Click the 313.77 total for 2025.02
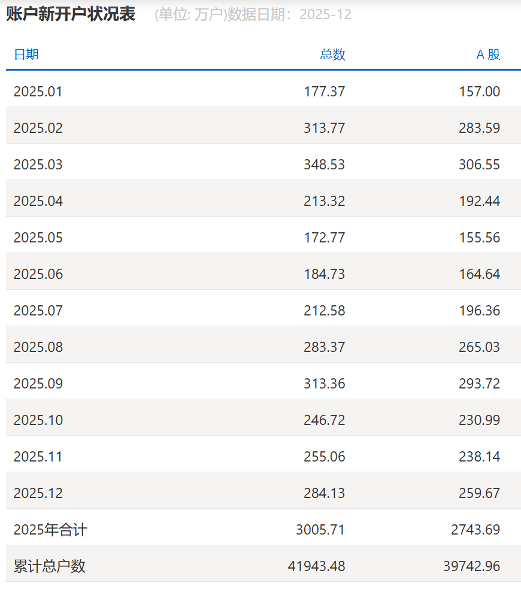This screenshot has height=589, width=521. [325, 128]
